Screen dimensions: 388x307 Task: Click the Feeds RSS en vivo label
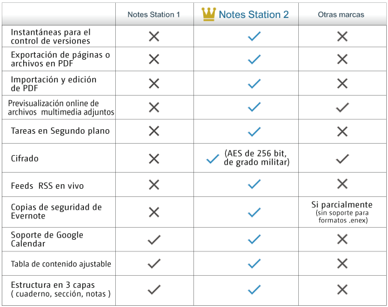coord(47,186)
